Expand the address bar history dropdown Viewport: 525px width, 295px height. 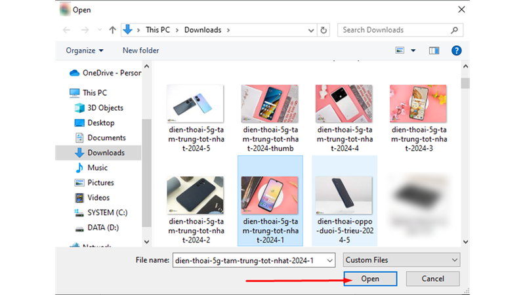coord(311,30)
